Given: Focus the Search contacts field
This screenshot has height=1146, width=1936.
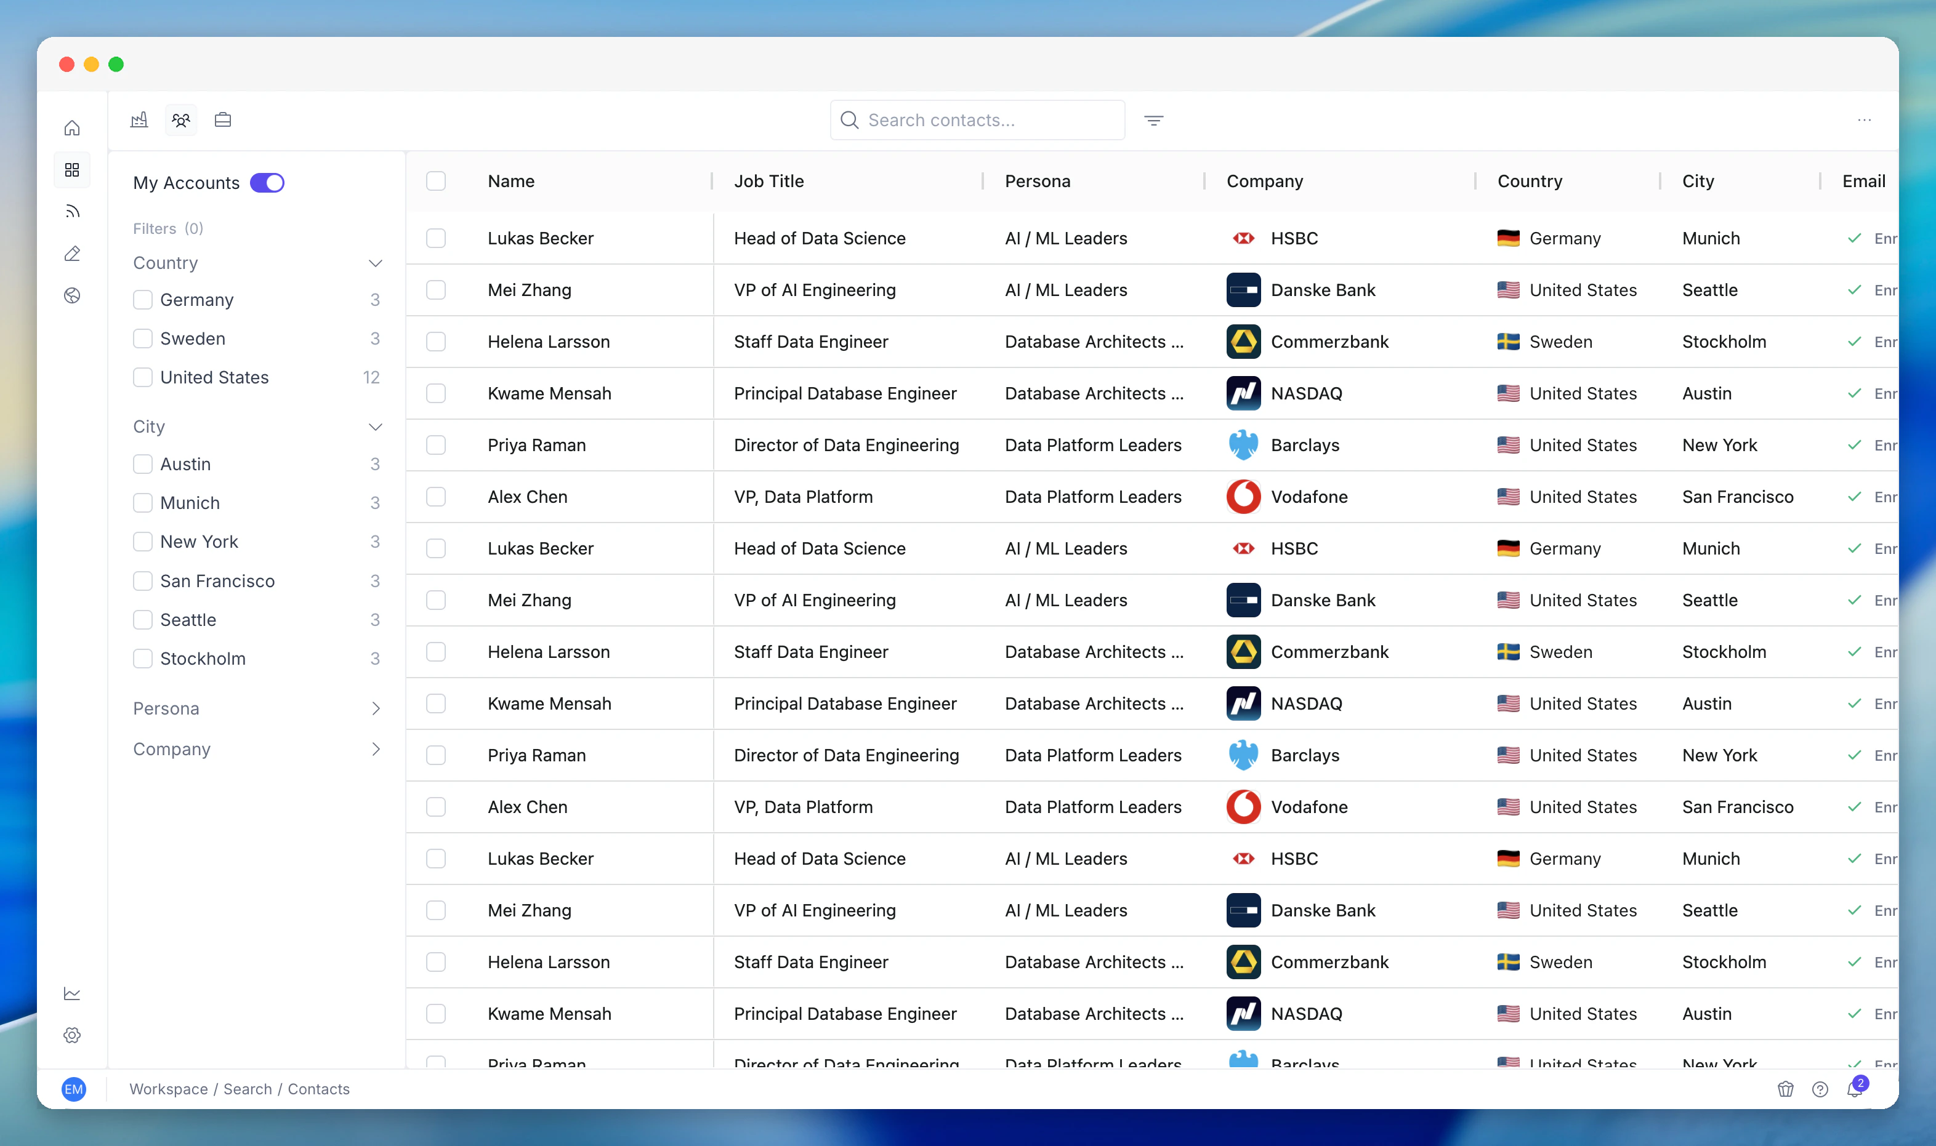Looking at the screenshot, I should (977, 119).
